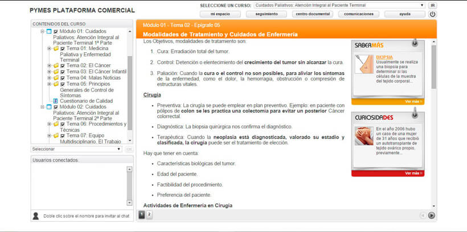The image size is (467, 232).
Task: Click the content scroll down arrow
Action: pyautogui.click(x=433, y=206)
